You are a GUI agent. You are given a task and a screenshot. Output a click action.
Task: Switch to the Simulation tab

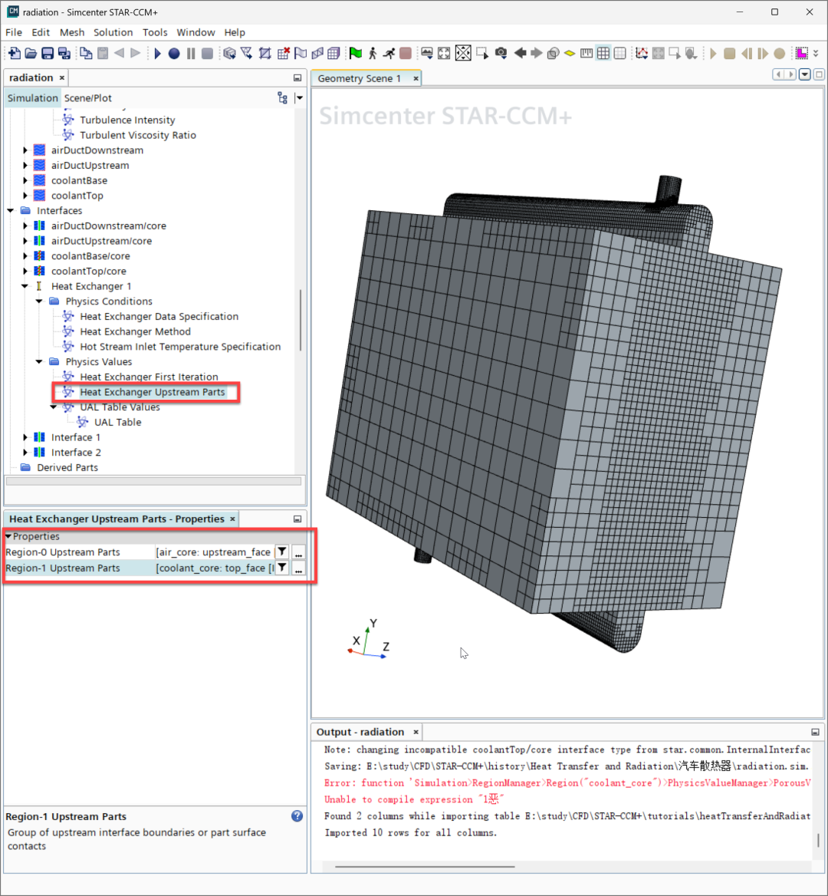coord(32,97)
